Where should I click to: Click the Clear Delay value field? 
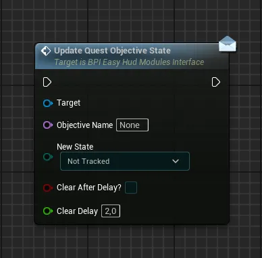(111, 211)
